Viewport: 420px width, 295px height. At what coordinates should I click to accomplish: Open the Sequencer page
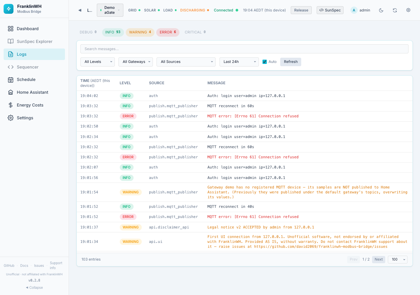pos(34,67)
